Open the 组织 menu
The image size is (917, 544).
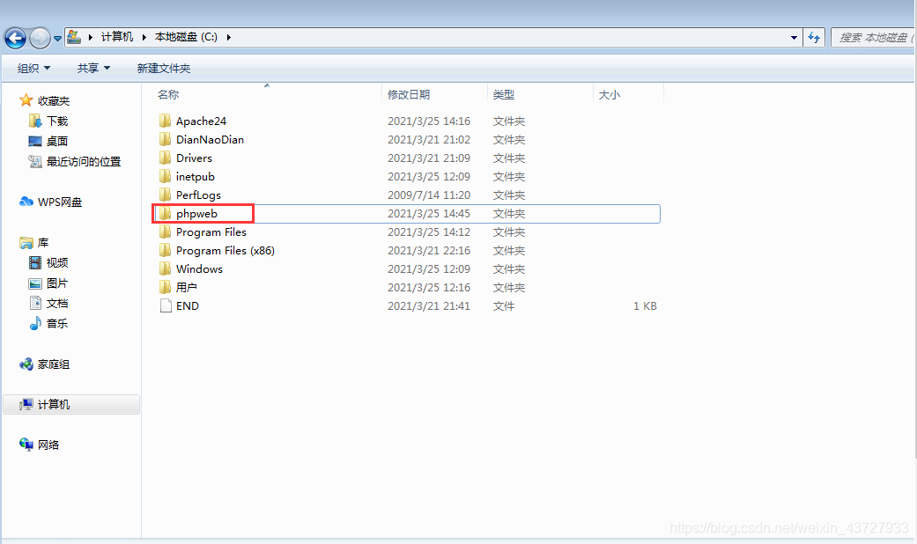point(34,69)
